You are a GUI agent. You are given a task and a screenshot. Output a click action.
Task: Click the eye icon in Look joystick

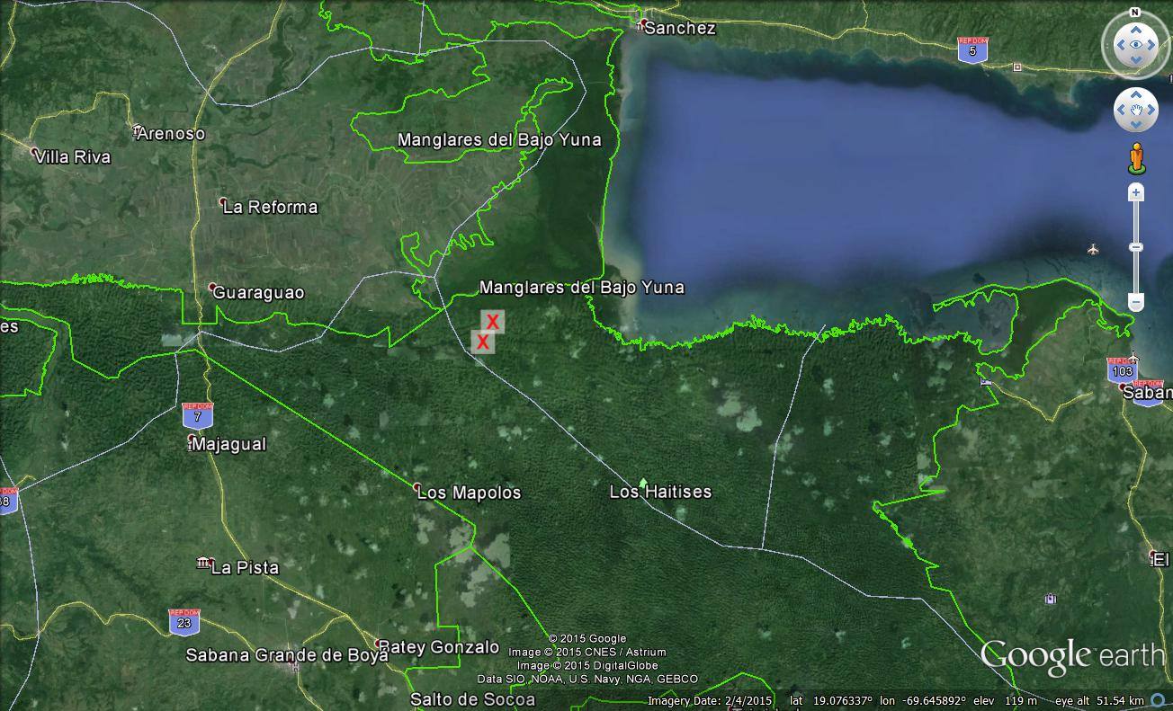1135,45
